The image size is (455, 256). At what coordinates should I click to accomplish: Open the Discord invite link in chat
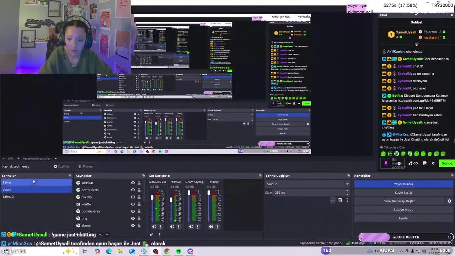422,101
